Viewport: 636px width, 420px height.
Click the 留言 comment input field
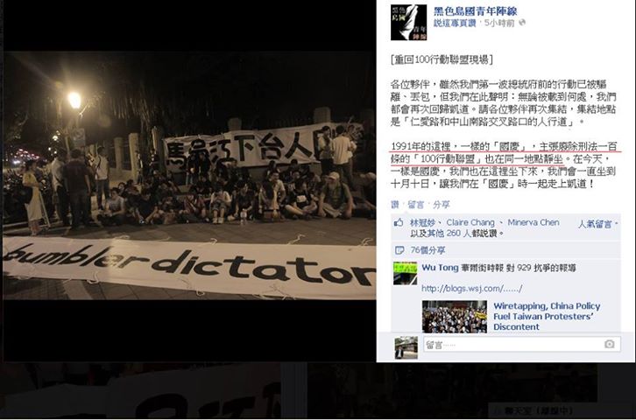[x=522, y=345]
